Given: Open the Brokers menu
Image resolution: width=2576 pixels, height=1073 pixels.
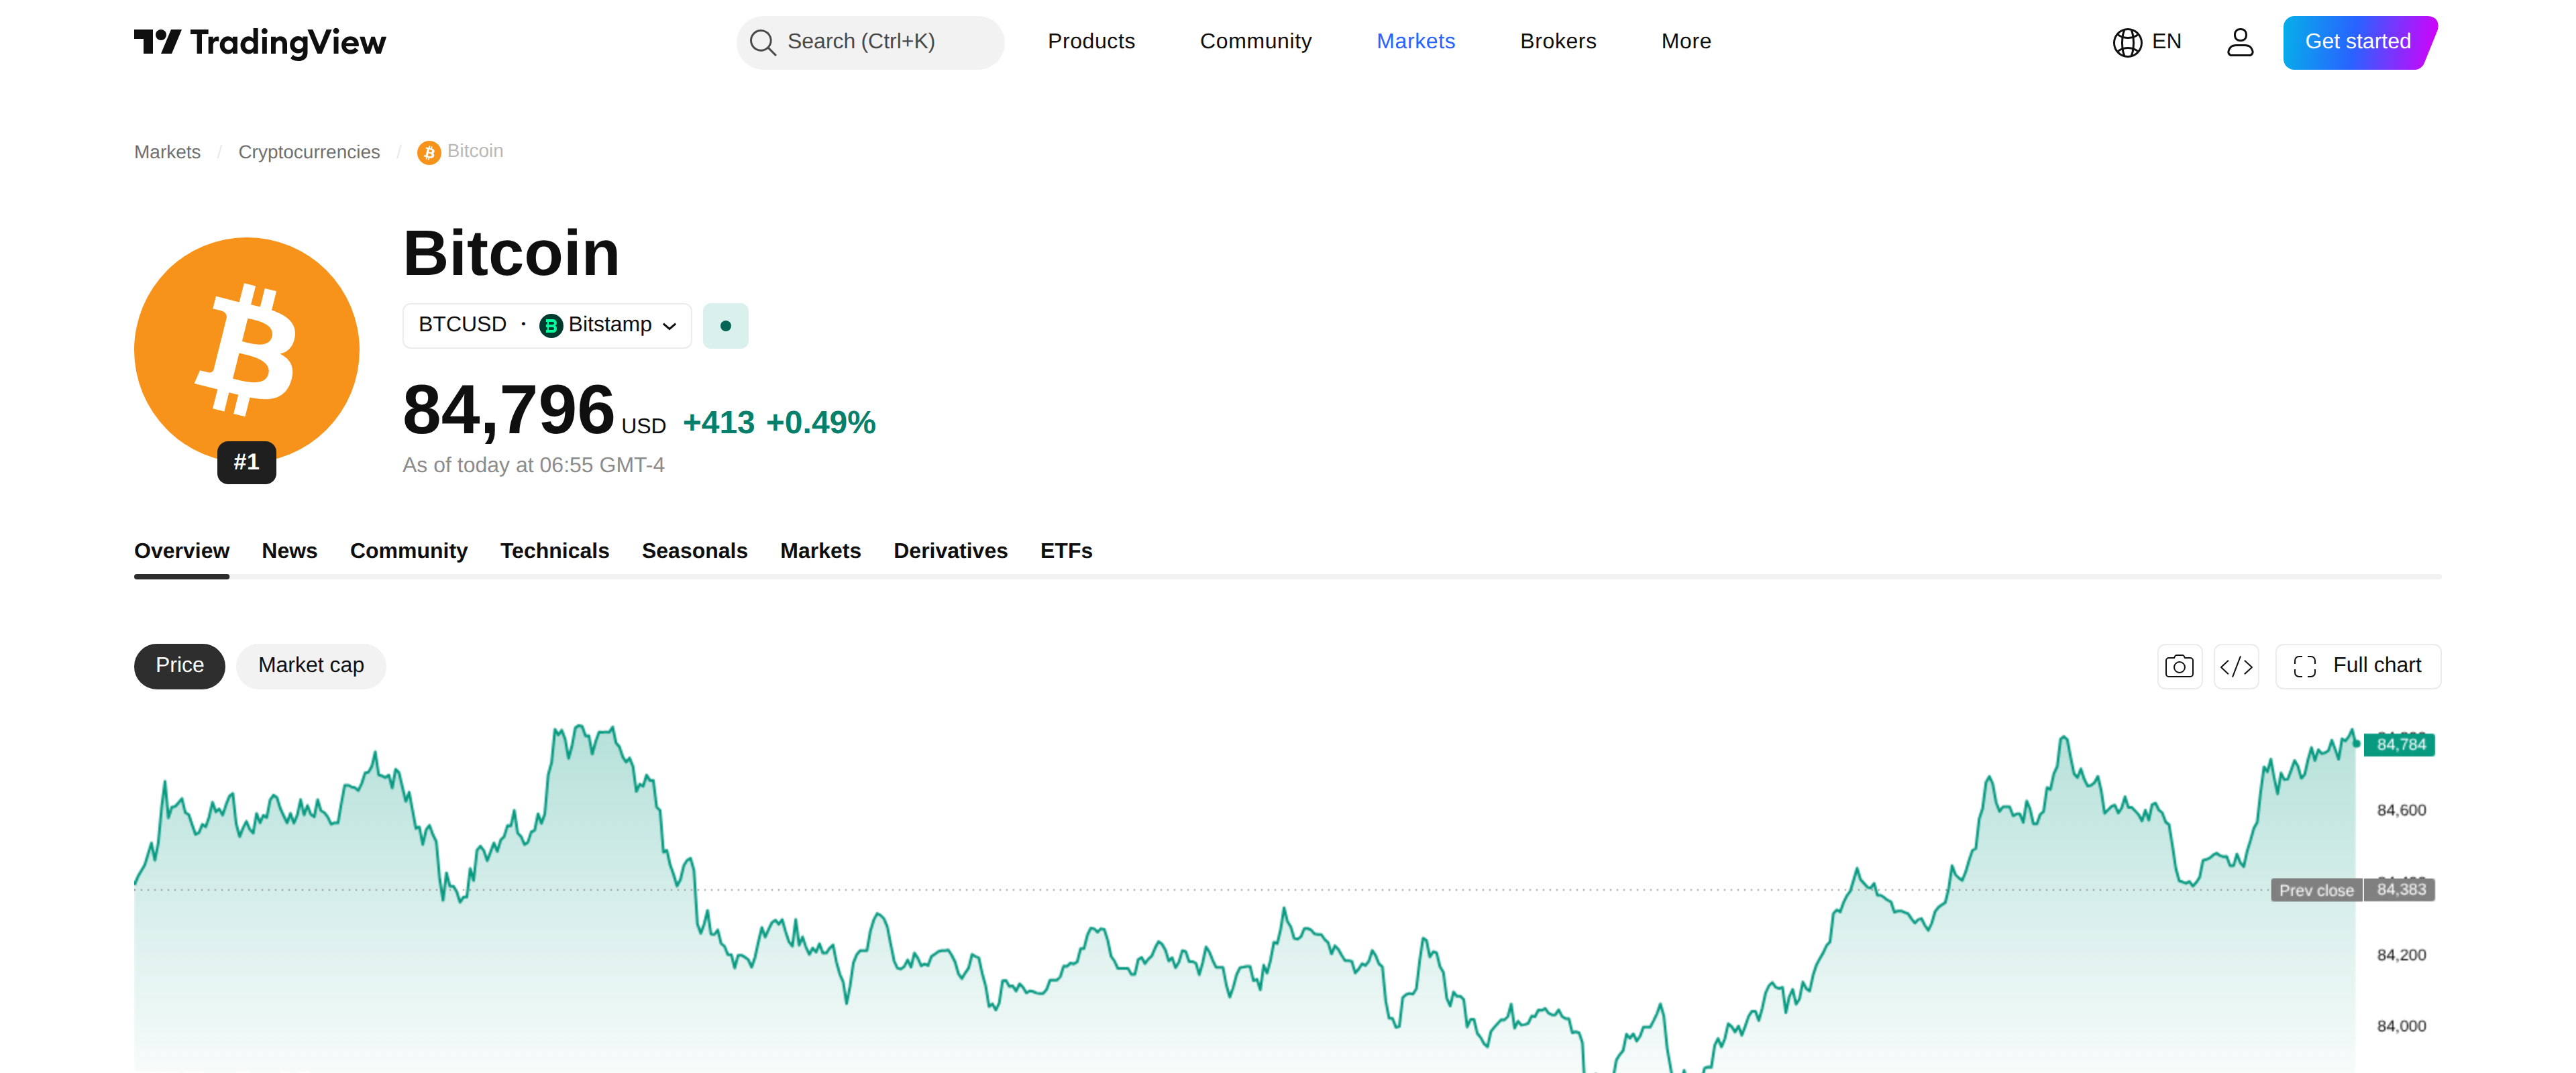Looking at the screenshot, I should [1558, 42].
